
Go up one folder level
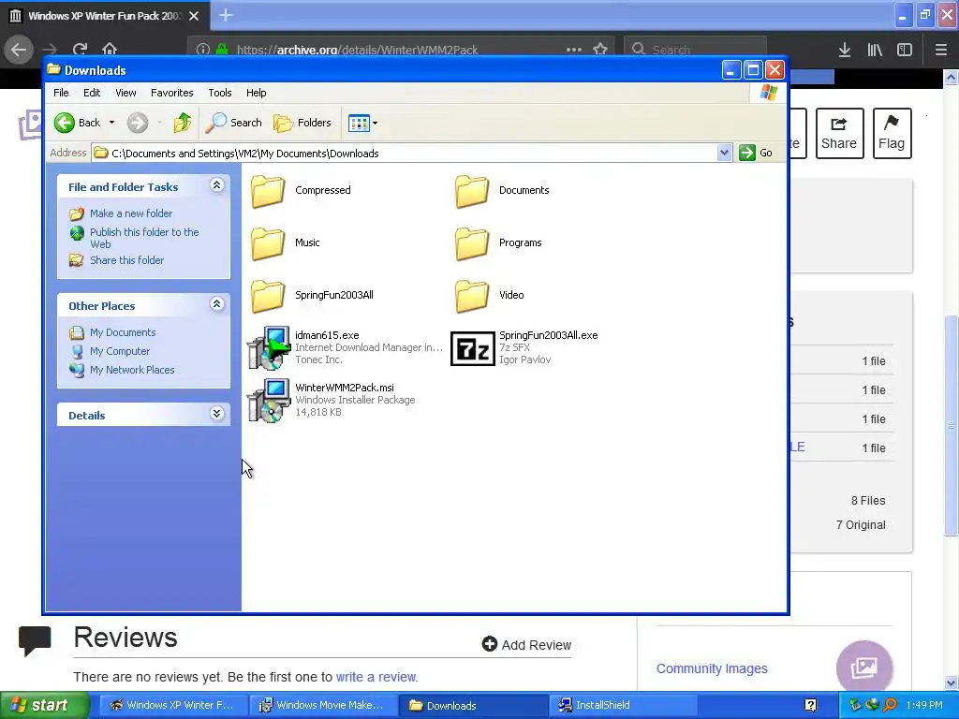pyautogui.click(x=183, y=123)
